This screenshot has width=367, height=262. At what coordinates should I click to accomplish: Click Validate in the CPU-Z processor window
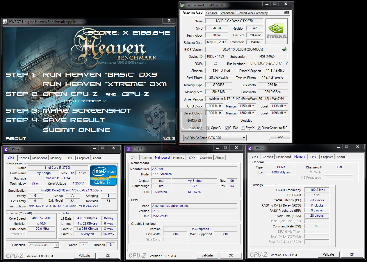pos(85,256)
